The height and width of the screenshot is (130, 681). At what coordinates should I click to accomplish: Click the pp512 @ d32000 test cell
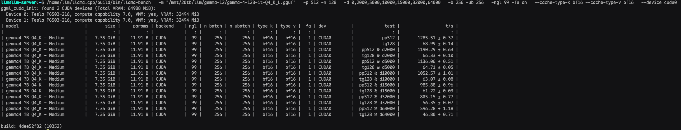[377, 97]
